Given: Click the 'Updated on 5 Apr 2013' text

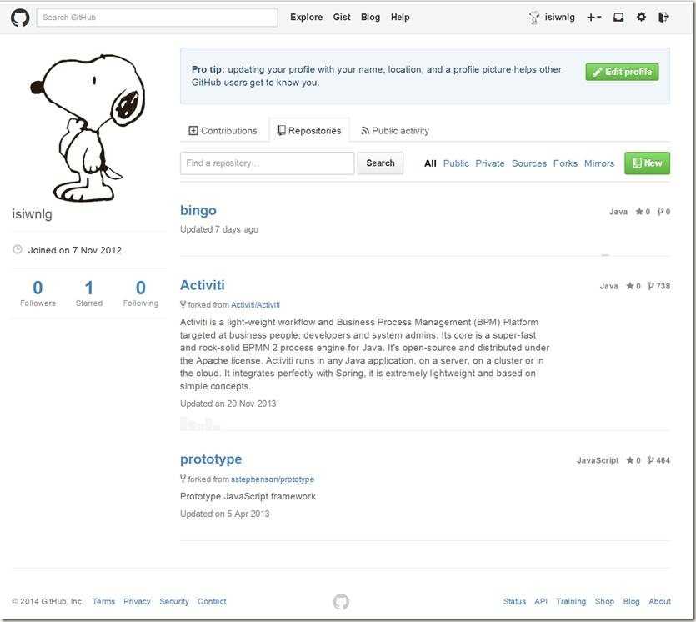Looking at the screenshot, I should (224, 514).
